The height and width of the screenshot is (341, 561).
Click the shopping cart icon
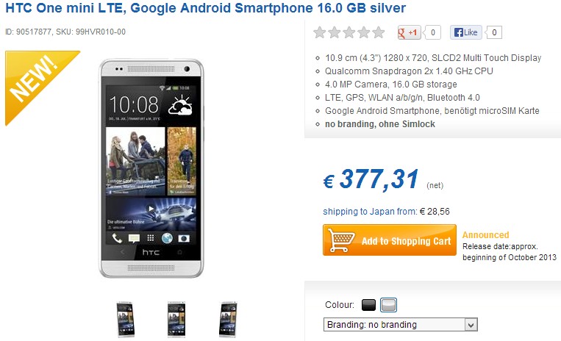coord(341,240)
